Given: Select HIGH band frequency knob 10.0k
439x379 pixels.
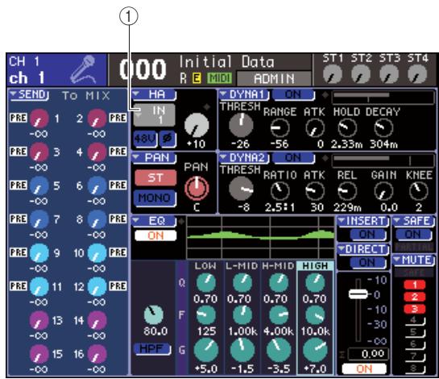Looking at the screenshot, I should click(x=315, y=315).
